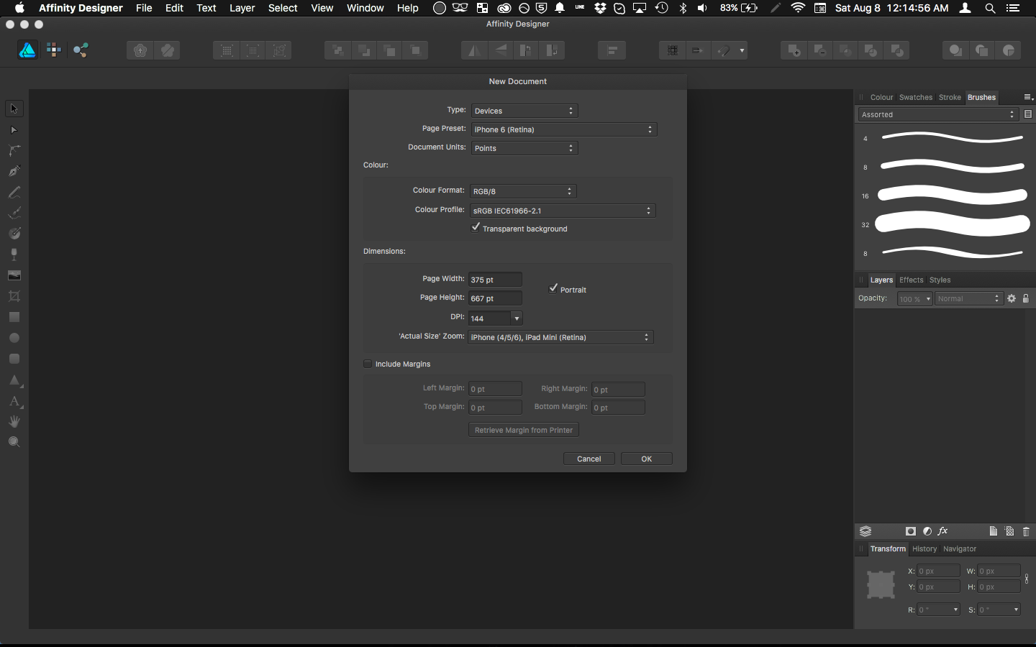Open the Layer menu in menu bar

[242, 8]
